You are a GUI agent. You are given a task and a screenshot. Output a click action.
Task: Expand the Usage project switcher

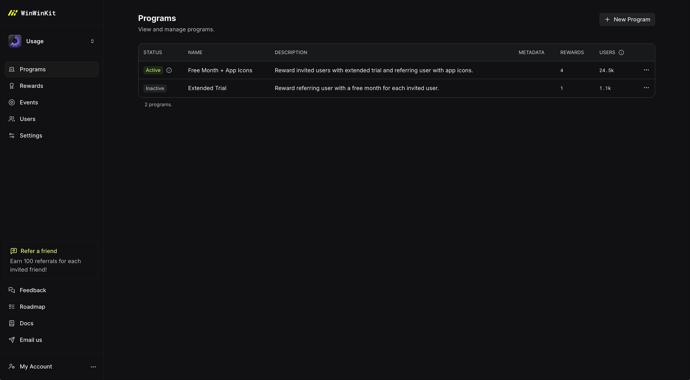(92, 41)
